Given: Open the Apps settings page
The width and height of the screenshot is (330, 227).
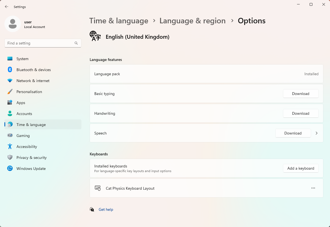Looking at the screenshot, I should click(43, 103).
